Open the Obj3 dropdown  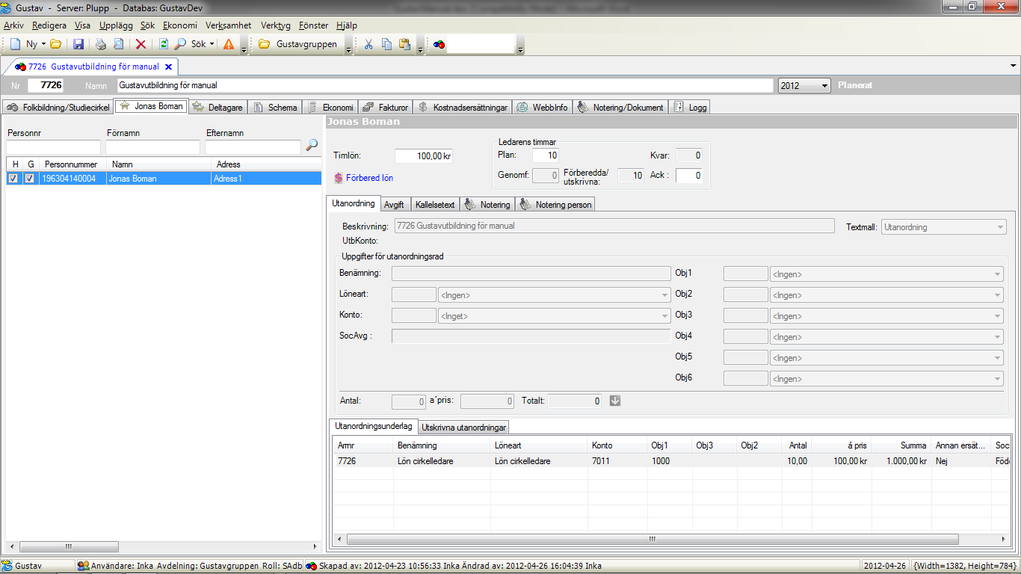tap(886, 316)
